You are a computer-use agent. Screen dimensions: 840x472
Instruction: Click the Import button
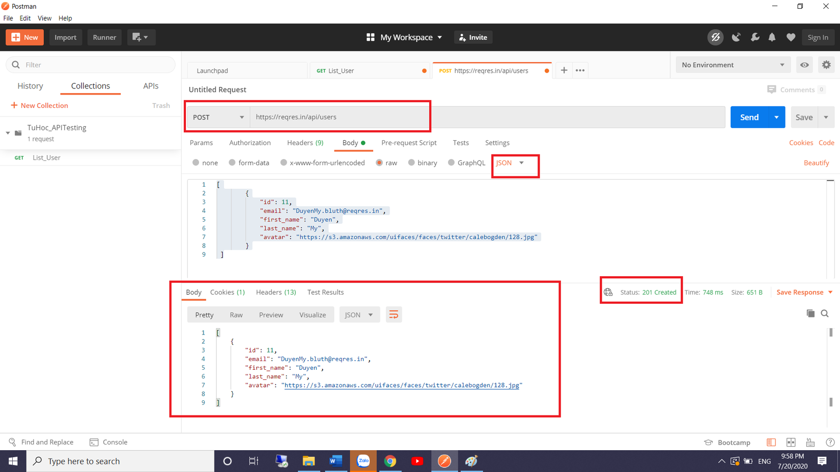point(66,37)
